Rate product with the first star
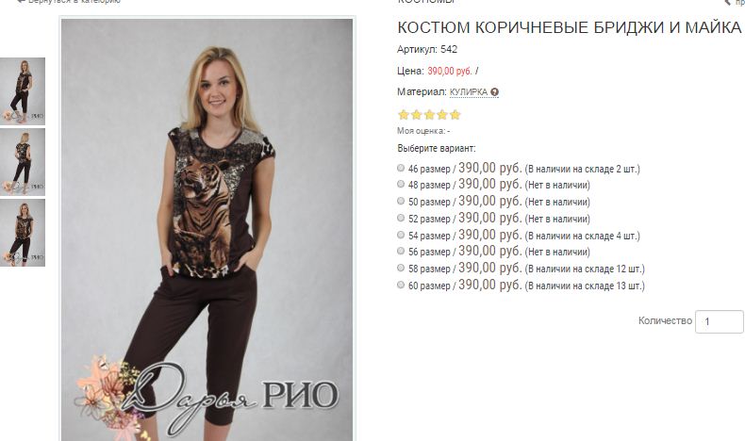The image size is (745, 441). point(404,114)
